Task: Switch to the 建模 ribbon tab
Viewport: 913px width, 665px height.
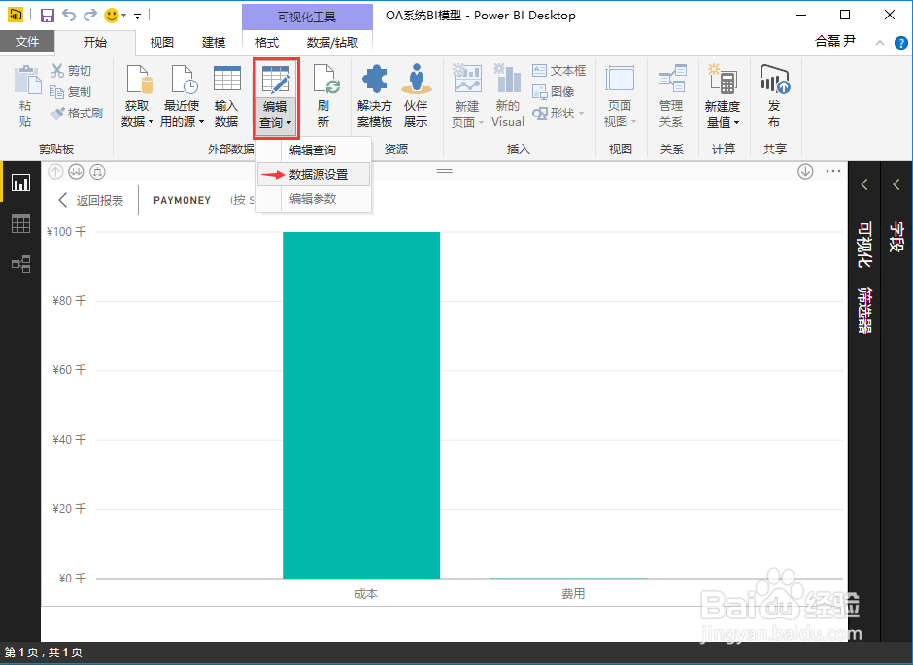Action: point(214,42)
